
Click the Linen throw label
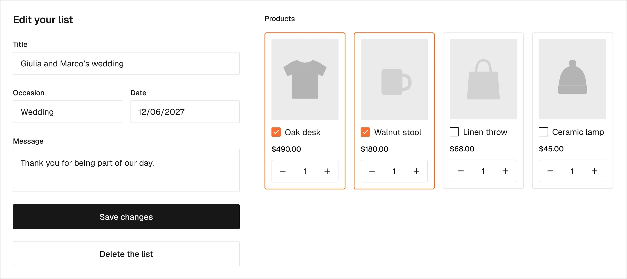[x=485, y=132]
